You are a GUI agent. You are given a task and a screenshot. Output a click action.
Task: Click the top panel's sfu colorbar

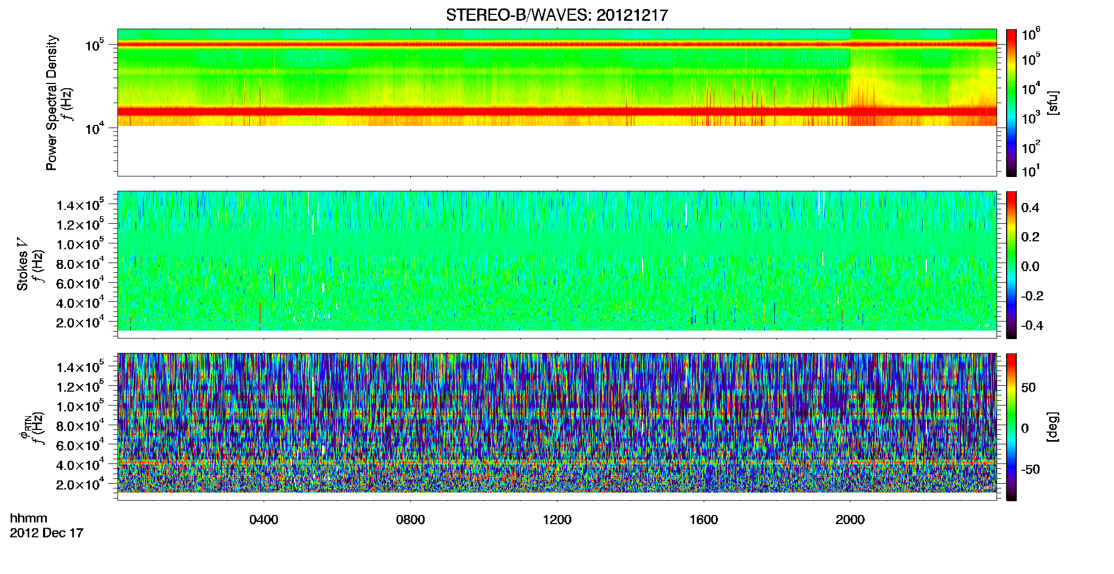point(1011,103)
